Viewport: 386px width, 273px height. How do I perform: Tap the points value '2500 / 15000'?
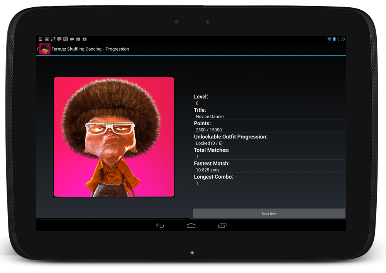tap(209, 130)
